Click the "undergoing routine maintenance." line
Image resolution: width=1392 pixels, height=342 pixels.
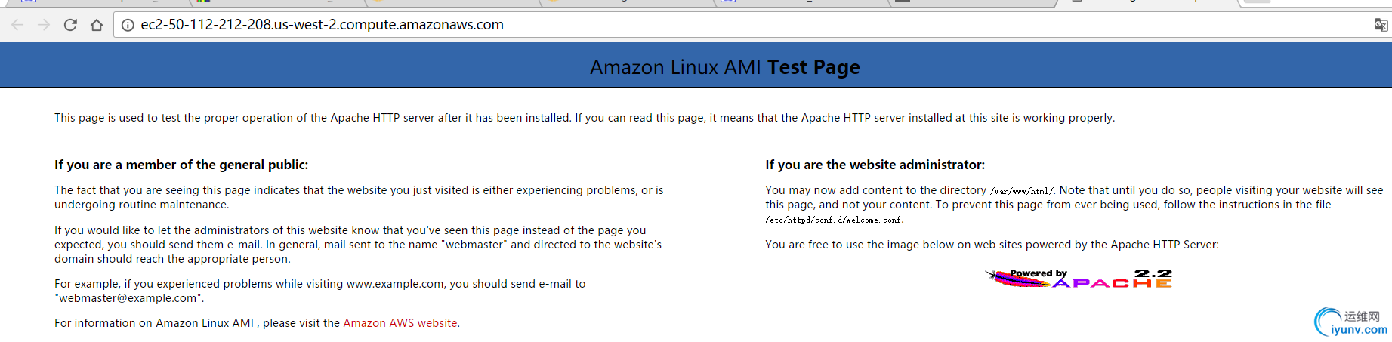tap(141, 205)
